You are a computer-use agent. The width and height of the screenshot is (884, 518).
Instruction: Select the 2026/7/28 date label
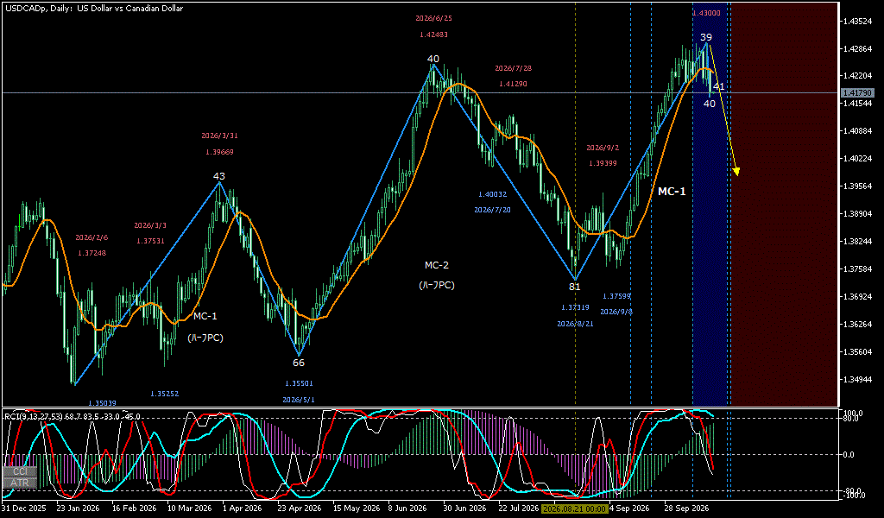(x=513, y=68)
